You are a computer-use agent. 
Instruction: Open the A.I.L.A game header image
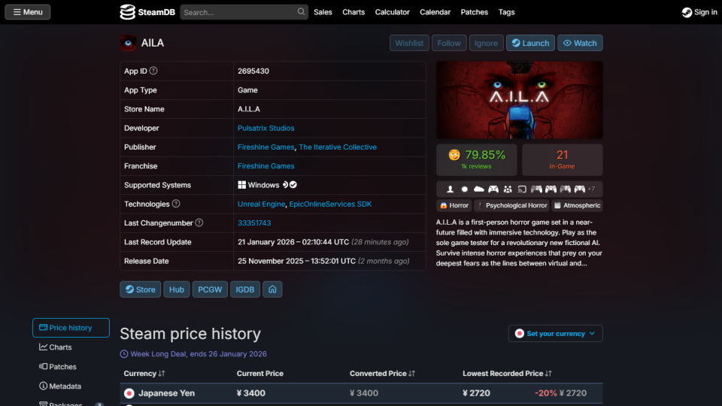[x=520, y=100]
